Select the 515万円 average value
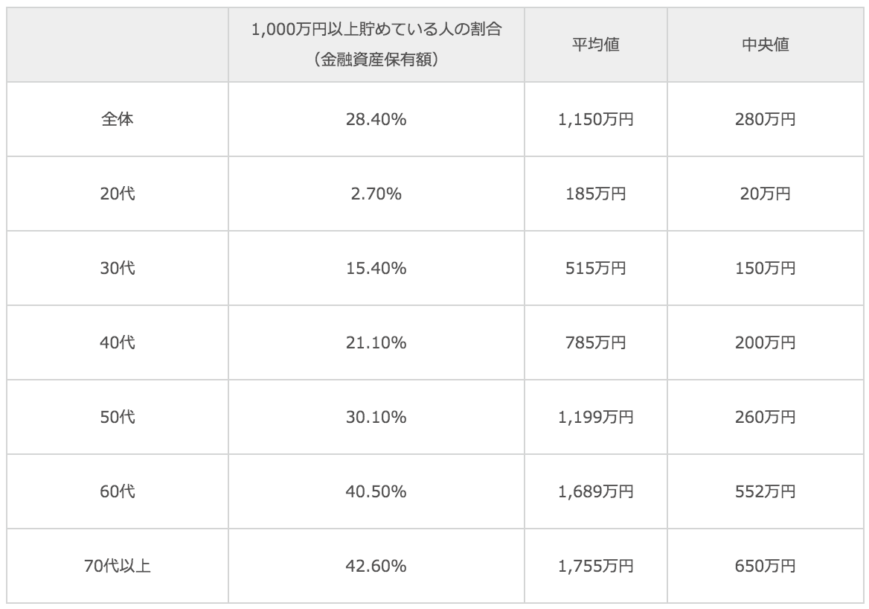This screenshot has width=869, height=609. tap(595, 268)
